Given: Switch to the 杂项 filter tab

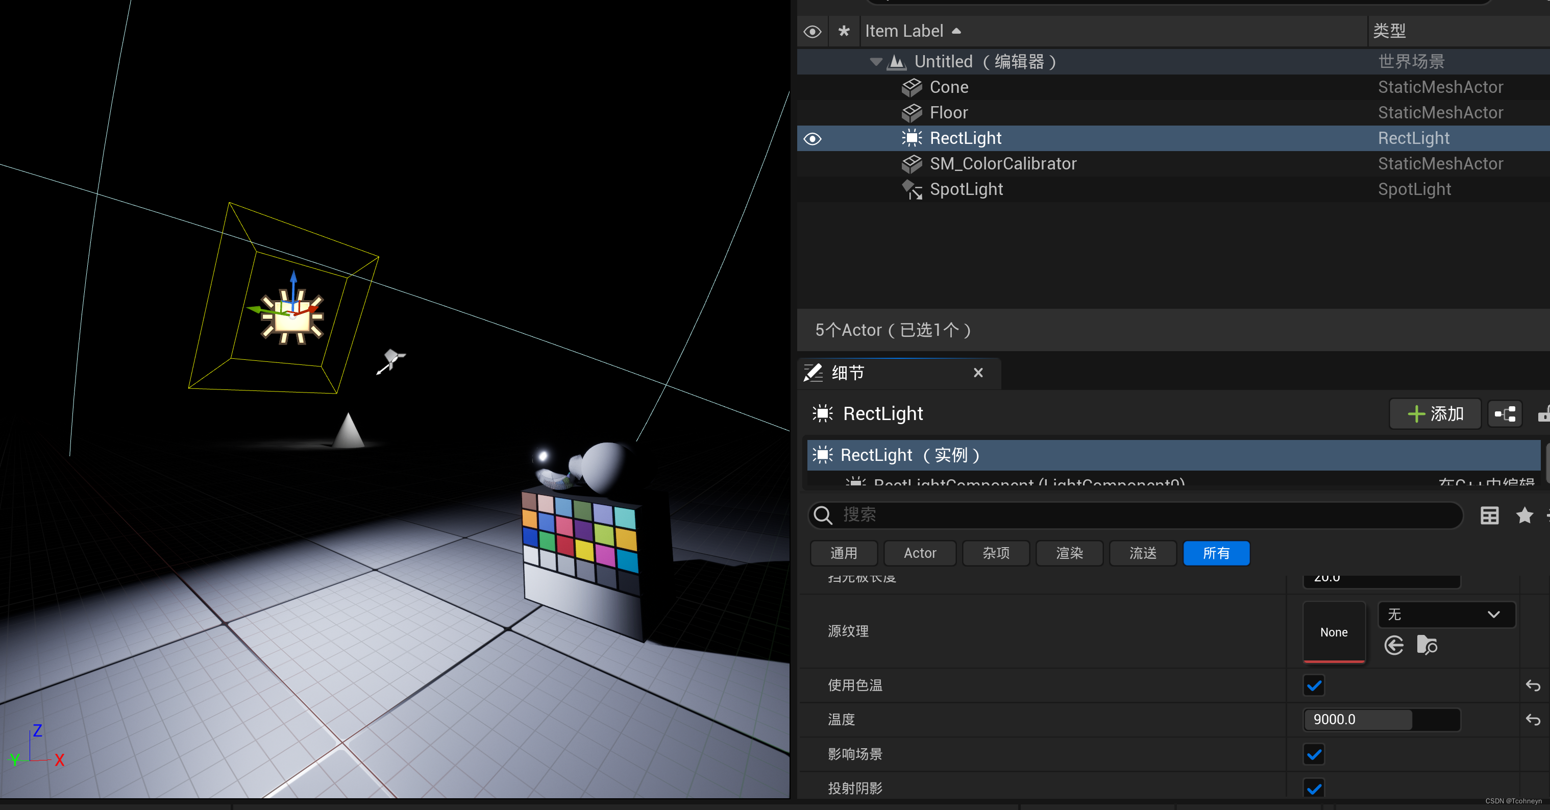Looking at the screenshot, I should pos(996,553).
